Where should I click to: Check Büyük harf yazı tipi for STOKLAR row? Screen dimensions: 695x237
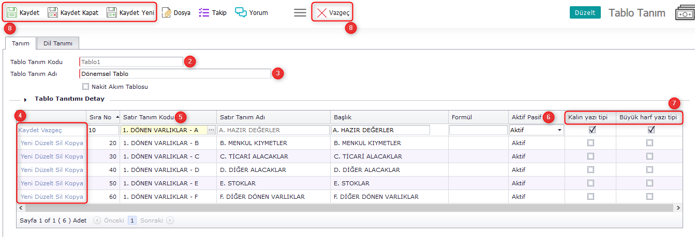649,183
